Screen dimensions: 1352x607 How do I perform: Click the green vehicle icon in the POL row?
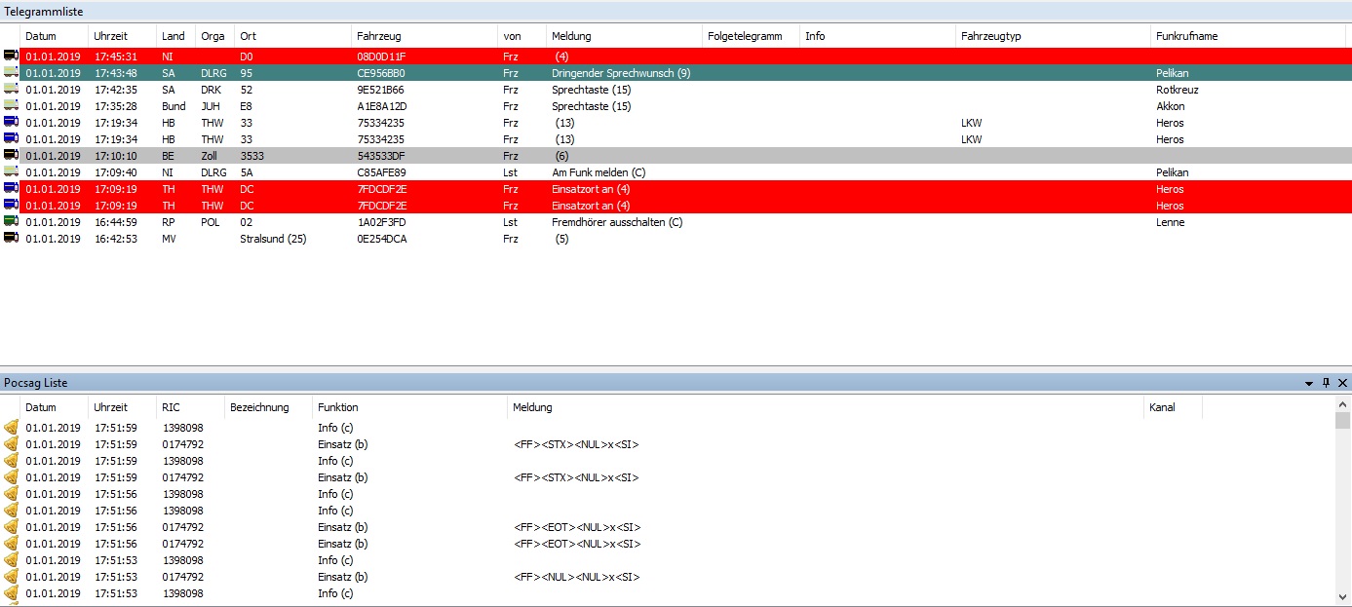pos(11,222)
